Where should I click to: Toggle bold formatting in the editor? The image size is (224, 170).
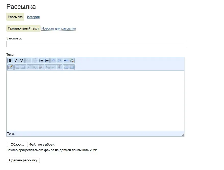pos(10,61)
